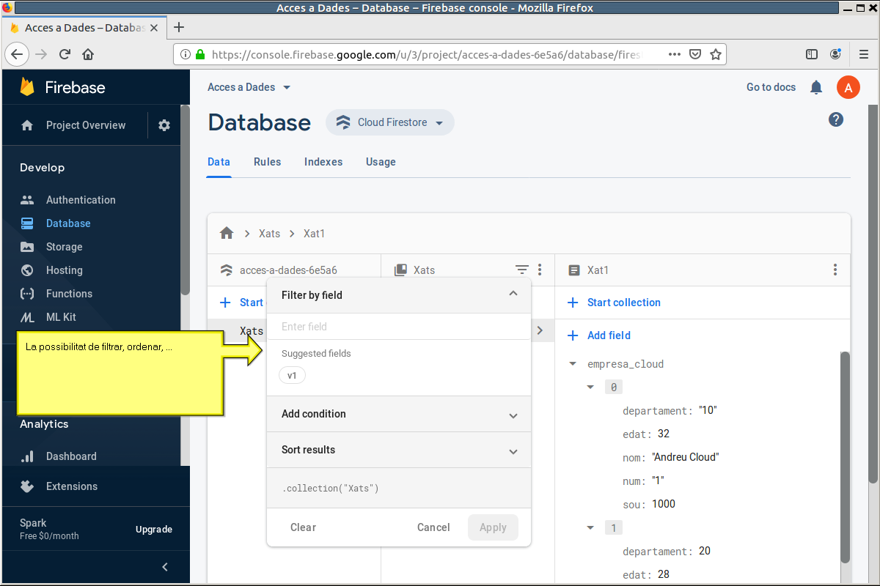This screenshot has width=880, height=586.
Task: Open Analytics Dashboard
Action: click(x=71, y=456)
